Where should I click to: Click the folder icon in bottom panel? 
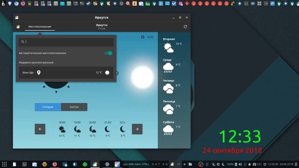point(190,164)
